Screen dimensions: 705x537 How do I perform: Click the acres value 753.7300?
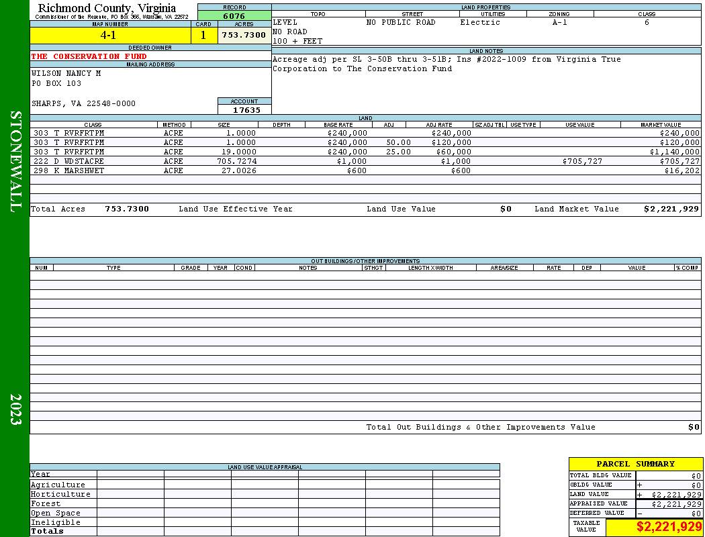tap(244, 36)
